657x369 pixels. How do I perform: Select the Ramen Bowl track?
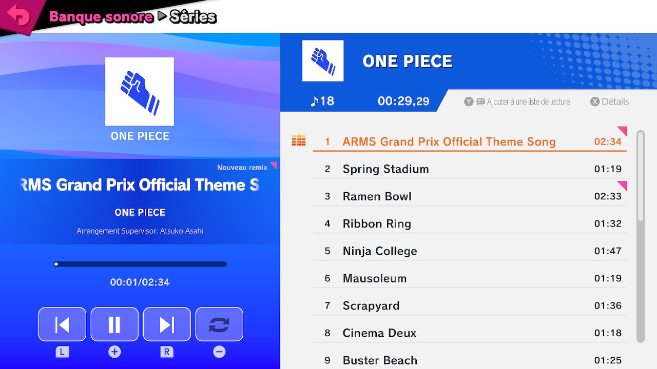pyautogui.click(x=377, y=196)
